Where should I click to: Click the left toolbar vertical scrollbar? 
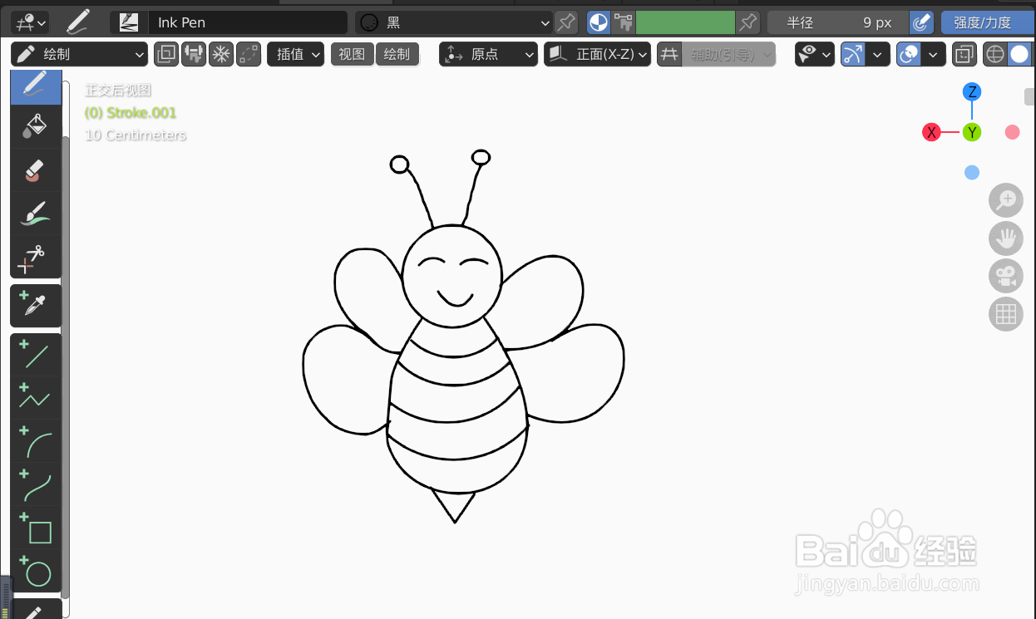coord(66,366)
